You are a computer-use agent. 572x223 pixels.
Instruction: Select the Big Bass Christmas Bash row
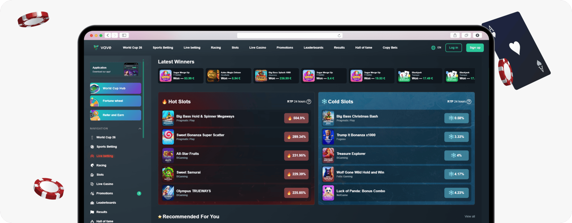click(396, 118)
